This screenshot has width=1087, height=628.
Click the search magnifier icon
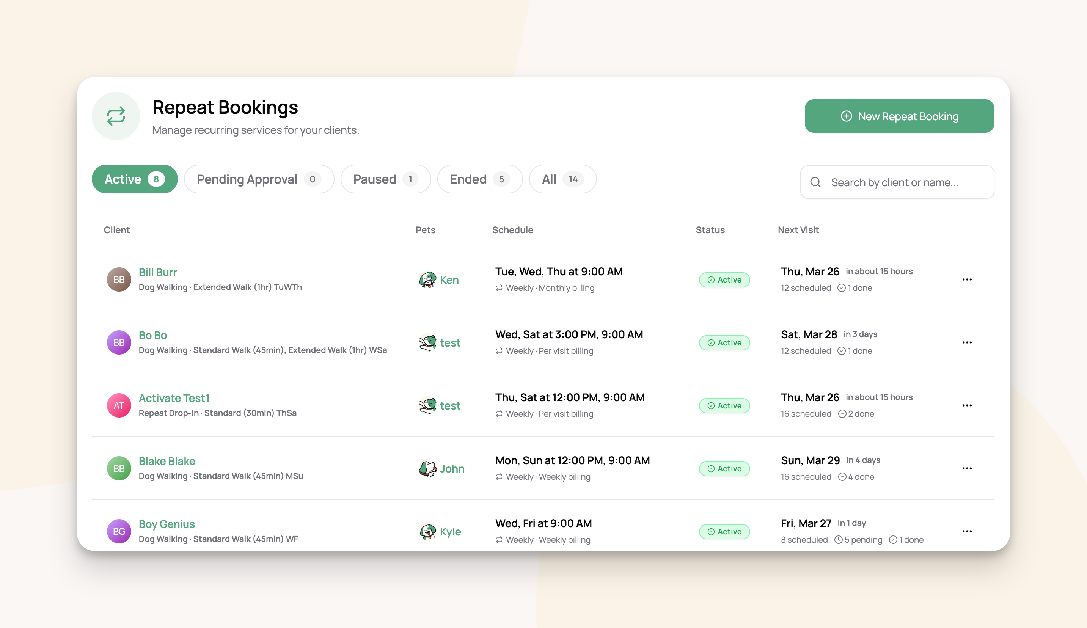click(x=815, y=182)
